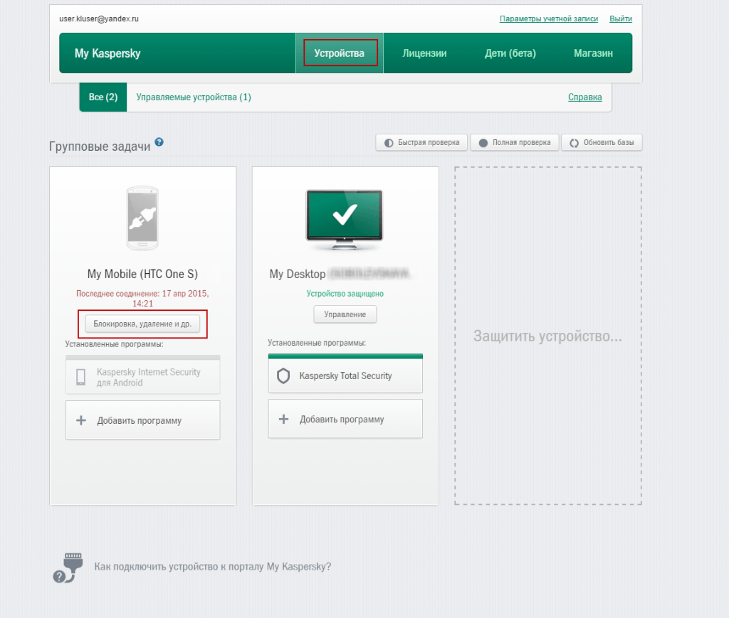Image resolution: width=729 pixels, height=618 pixels.
Task: Click the plus icon under My Mobile
Action: click(81, 420)
